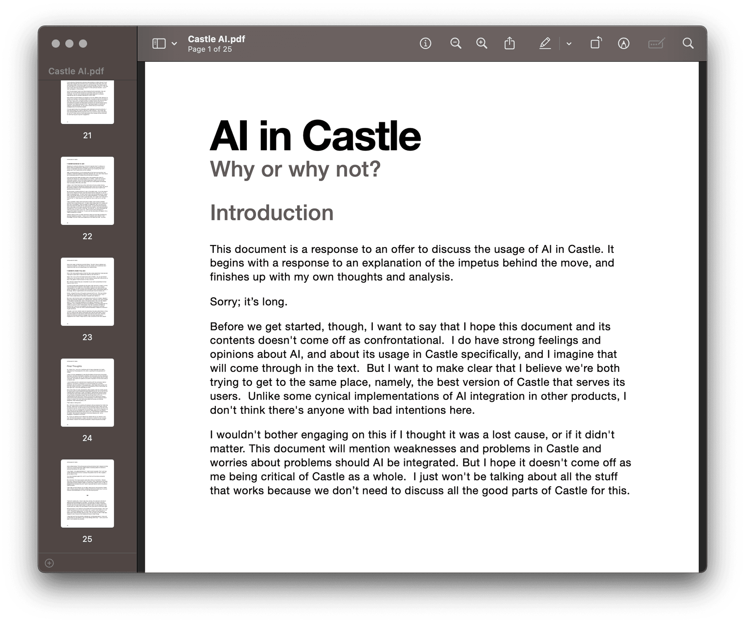
Task: Expand the add page options at sidebar bottom
Action: 49,562
